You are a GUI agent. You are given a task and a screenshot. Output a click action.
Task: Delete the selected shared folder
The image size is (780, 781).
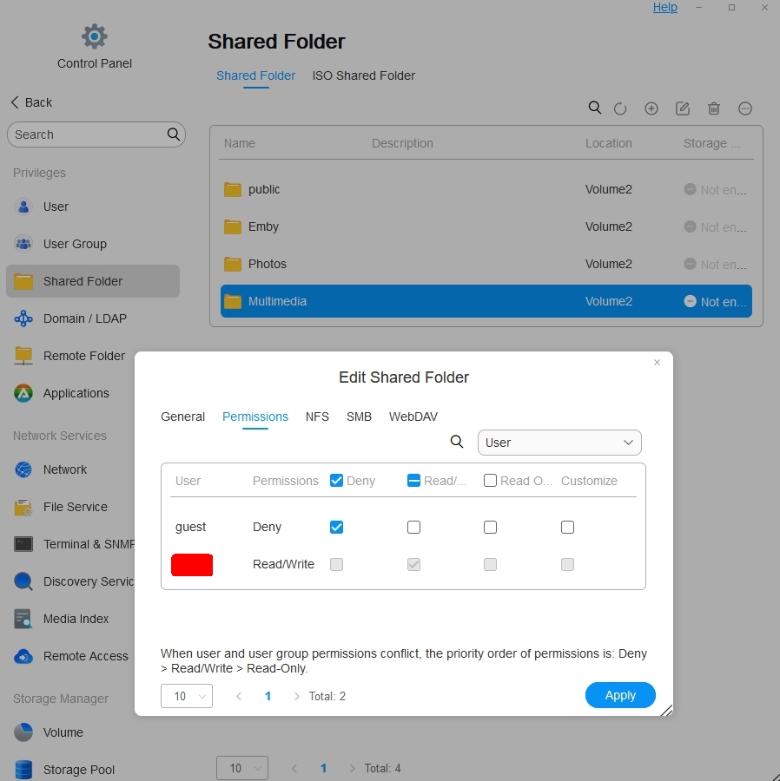(x=714, y=108)
